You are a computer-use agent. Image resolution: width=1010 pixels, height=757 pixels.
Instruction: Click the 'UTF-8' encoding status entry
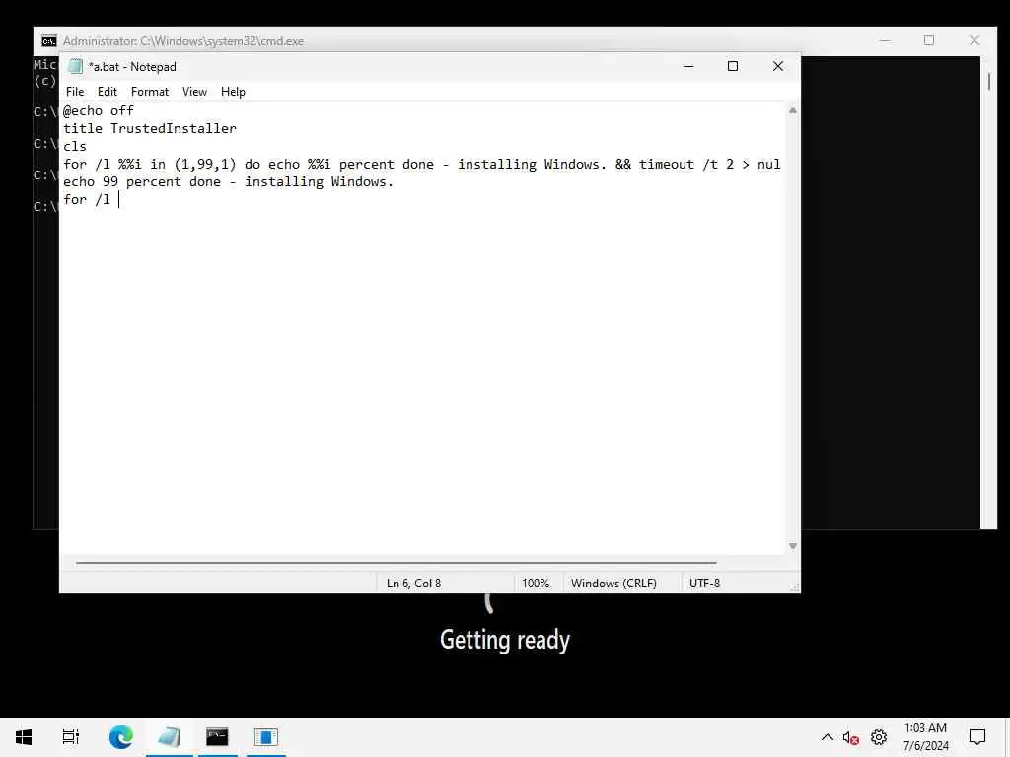coord(704,584)
